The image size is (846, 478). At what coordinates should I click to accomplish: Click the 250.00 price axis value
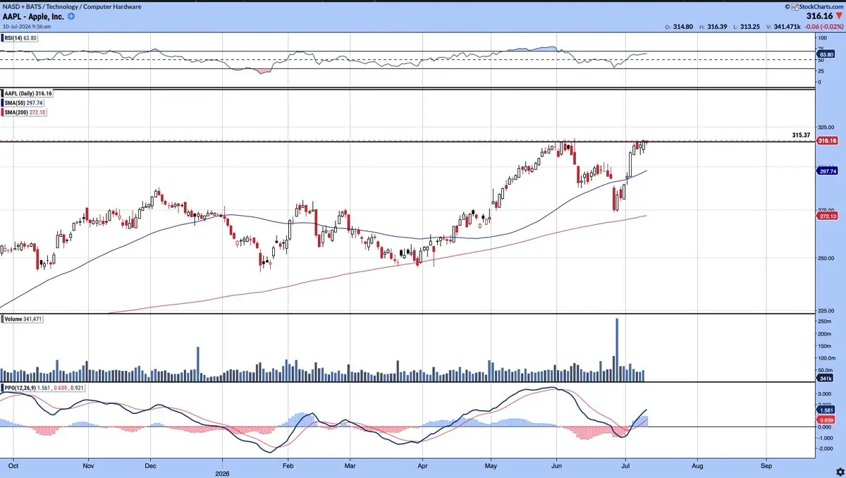825,258
